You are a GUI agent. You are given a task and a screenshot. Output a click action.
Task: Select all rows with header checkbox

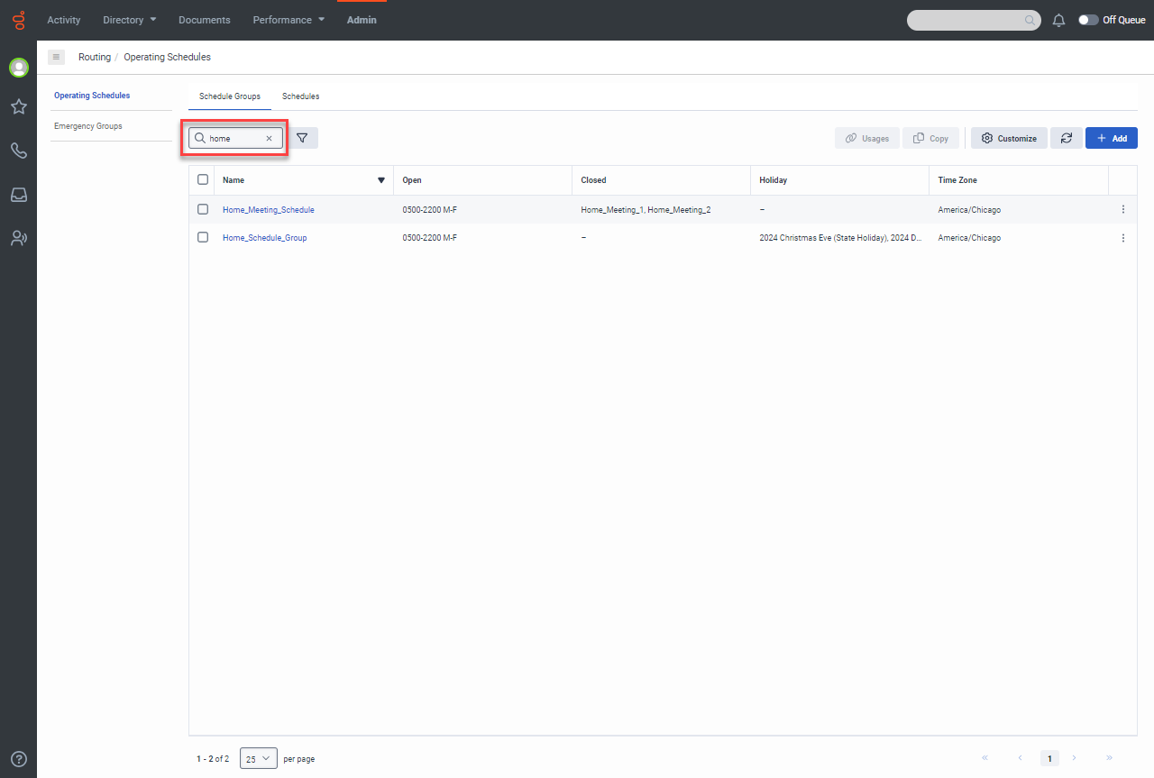coord(203,179)
